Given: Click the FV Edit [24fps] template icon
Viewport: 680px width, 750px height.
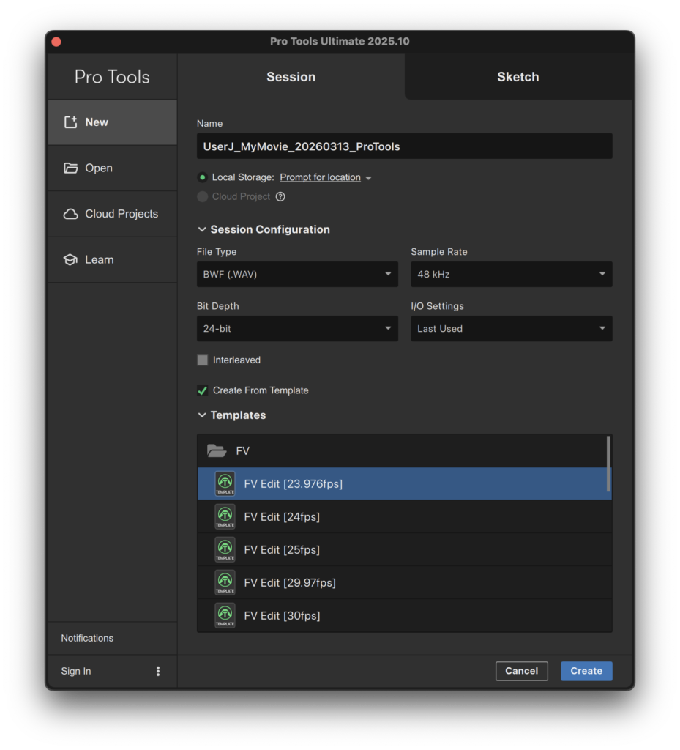Looking at the screenshot, I should pos(225,517).
